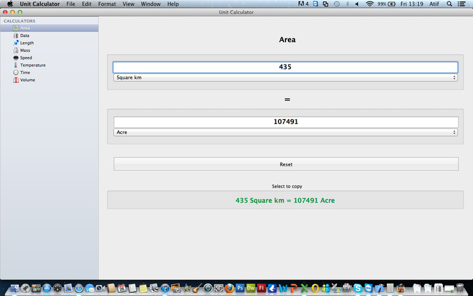Open System Preferences gear in the dock
Viewport: 473px width, 296px height.
(x=218, y=288)
